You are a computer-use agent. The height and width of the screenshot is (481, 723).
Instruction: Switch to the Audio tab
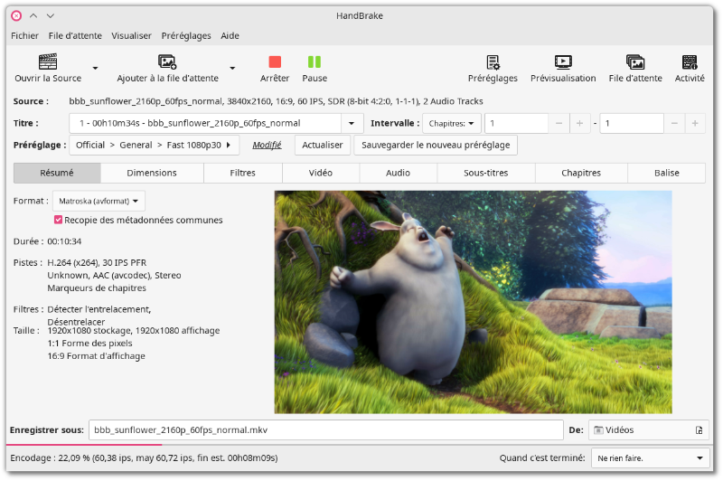(398, 173)
